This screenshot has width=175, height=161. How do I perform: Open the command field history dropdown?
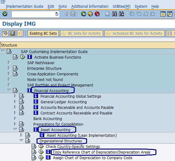[57, 14]
